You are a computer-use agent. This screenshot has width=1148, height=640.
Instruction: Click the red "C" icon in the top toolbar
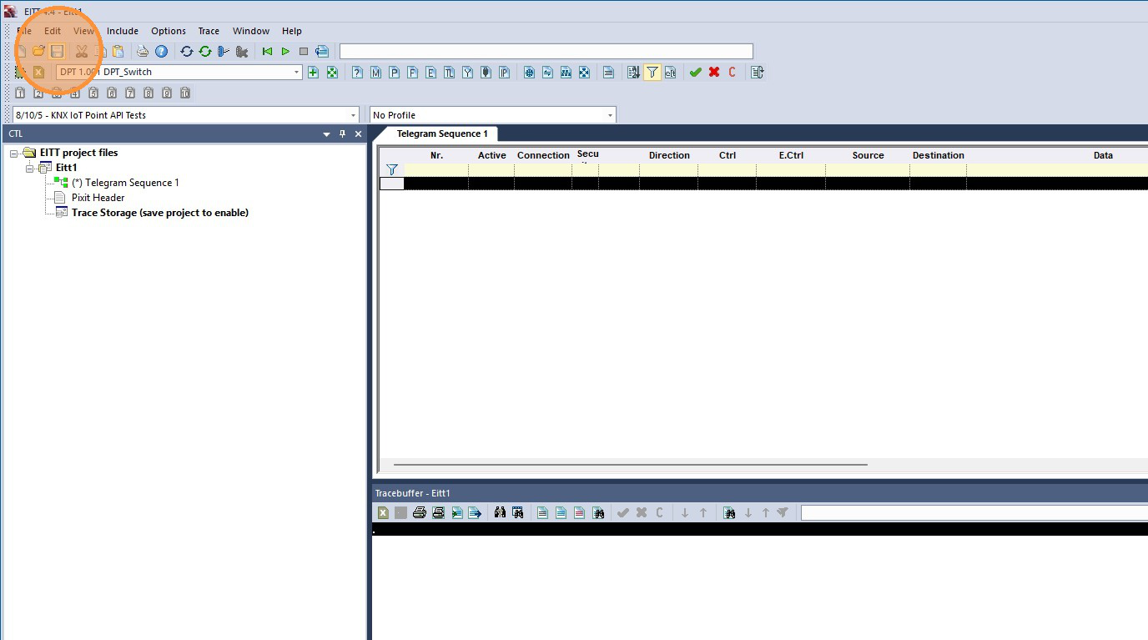[732, 73]
